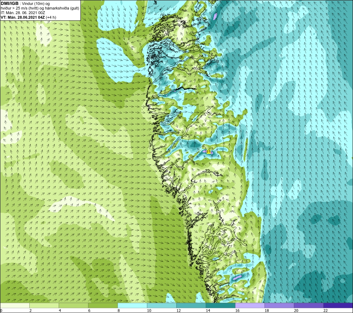Click the legend scale number 22
The width and height of the screenshot is (353, 313).
(325, 311)
